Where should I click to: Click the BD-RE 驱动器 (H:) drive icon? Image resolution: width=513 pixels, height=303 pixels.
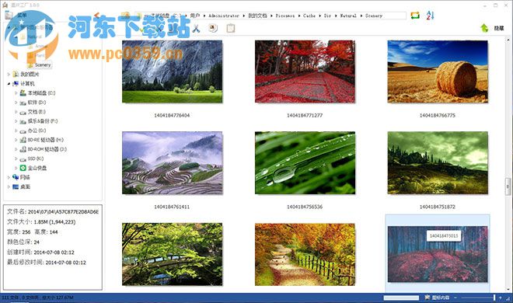[x=23, y=140]
